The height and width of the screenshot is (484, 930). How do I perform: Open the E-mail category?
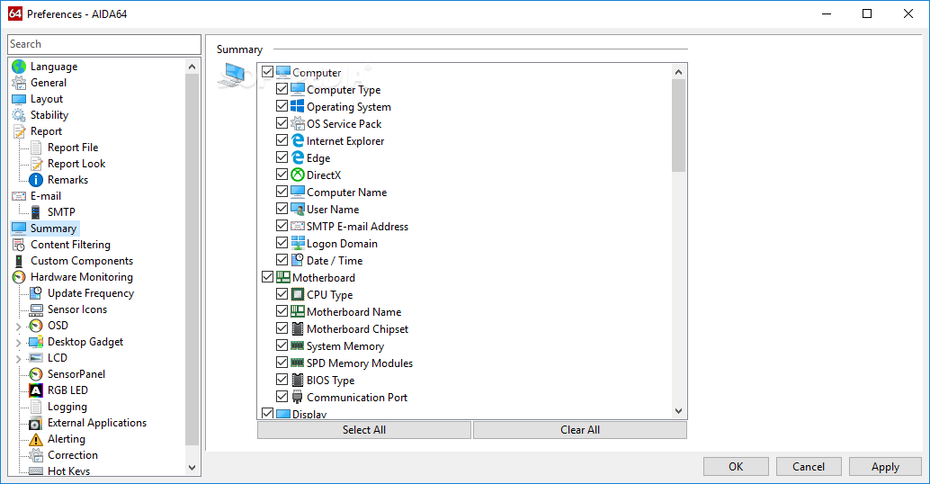click(46, 196)
